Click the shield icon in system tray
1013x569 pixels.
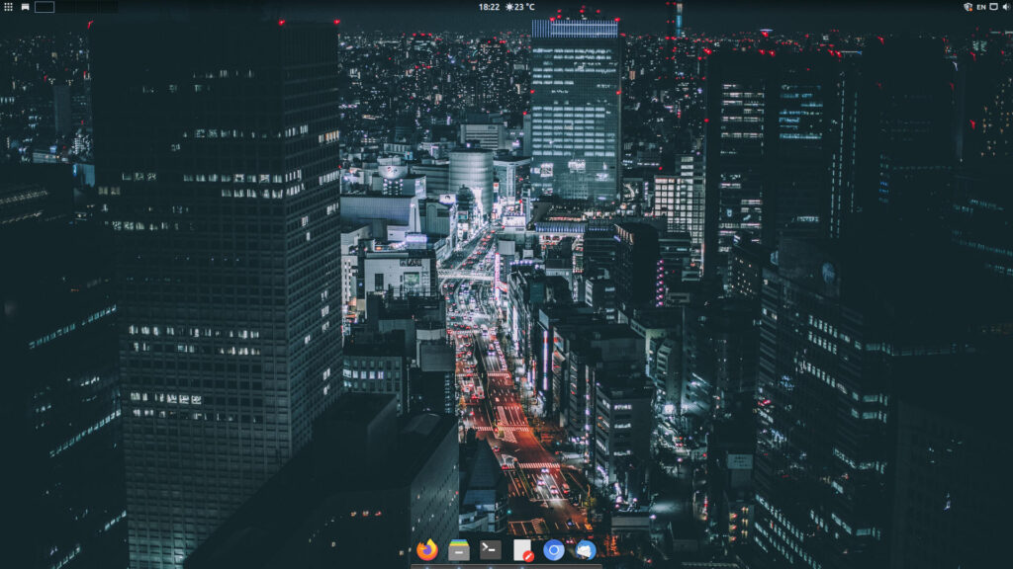click(x=967, y=7)
